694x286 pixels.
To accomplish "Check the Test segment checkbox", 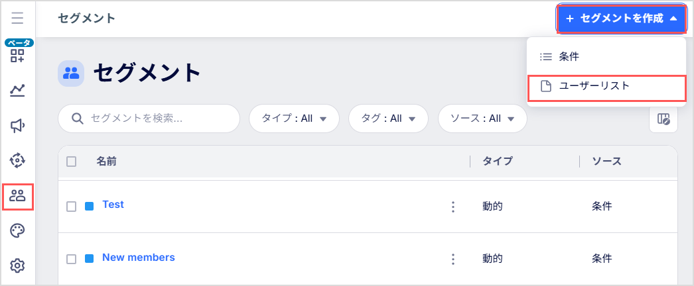I will pyautogui.click(x=71, y=207).
